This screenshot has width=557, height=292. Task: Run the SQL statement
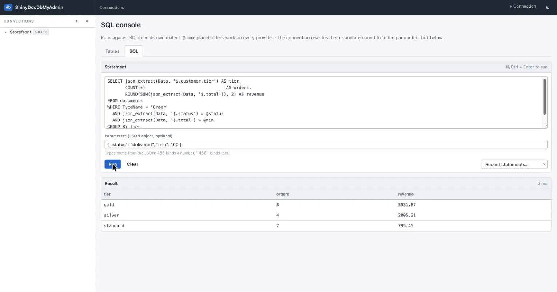113,164
